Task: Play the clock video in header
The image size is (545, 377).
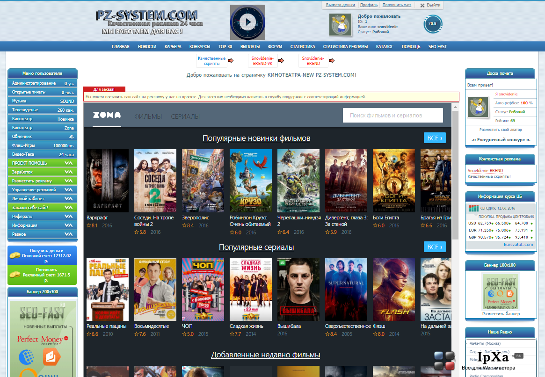Action: 247,22
